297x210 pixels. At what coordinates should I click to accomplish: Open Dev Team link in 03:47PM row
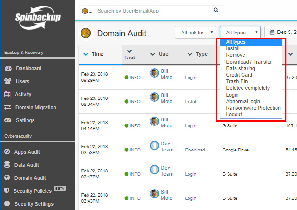tap(167, 171)
